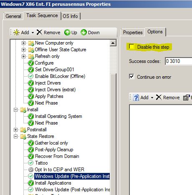Click the green check icon beside Configure
The width and height of the screenshot is (192, 195).
[31, 63]
